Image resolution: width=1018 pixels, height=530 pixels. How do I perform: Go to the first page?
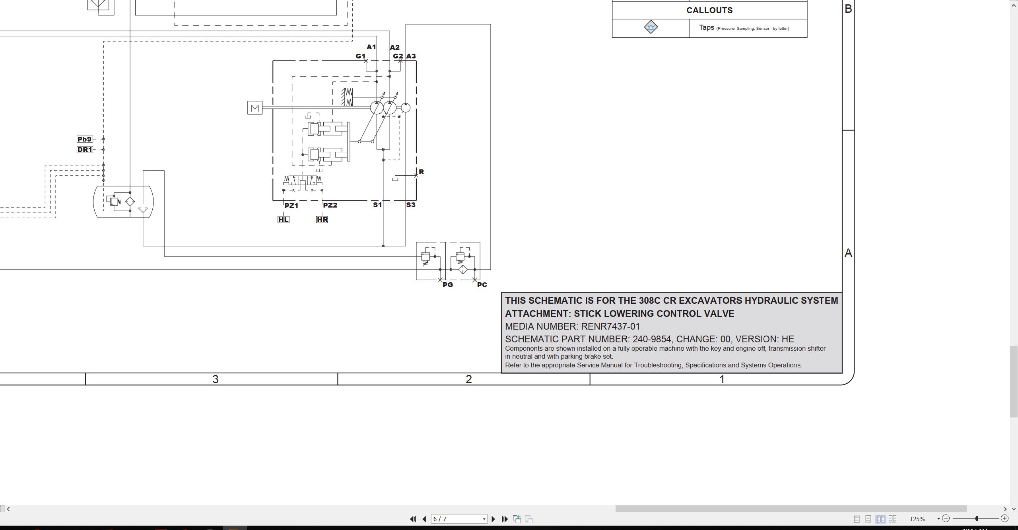(413, 519)
